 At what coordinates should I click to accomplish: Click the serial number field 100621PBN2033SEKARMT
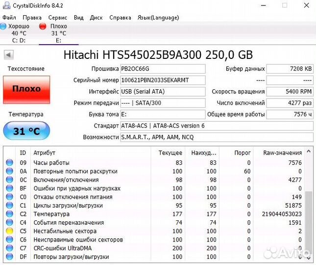point(163,80)
